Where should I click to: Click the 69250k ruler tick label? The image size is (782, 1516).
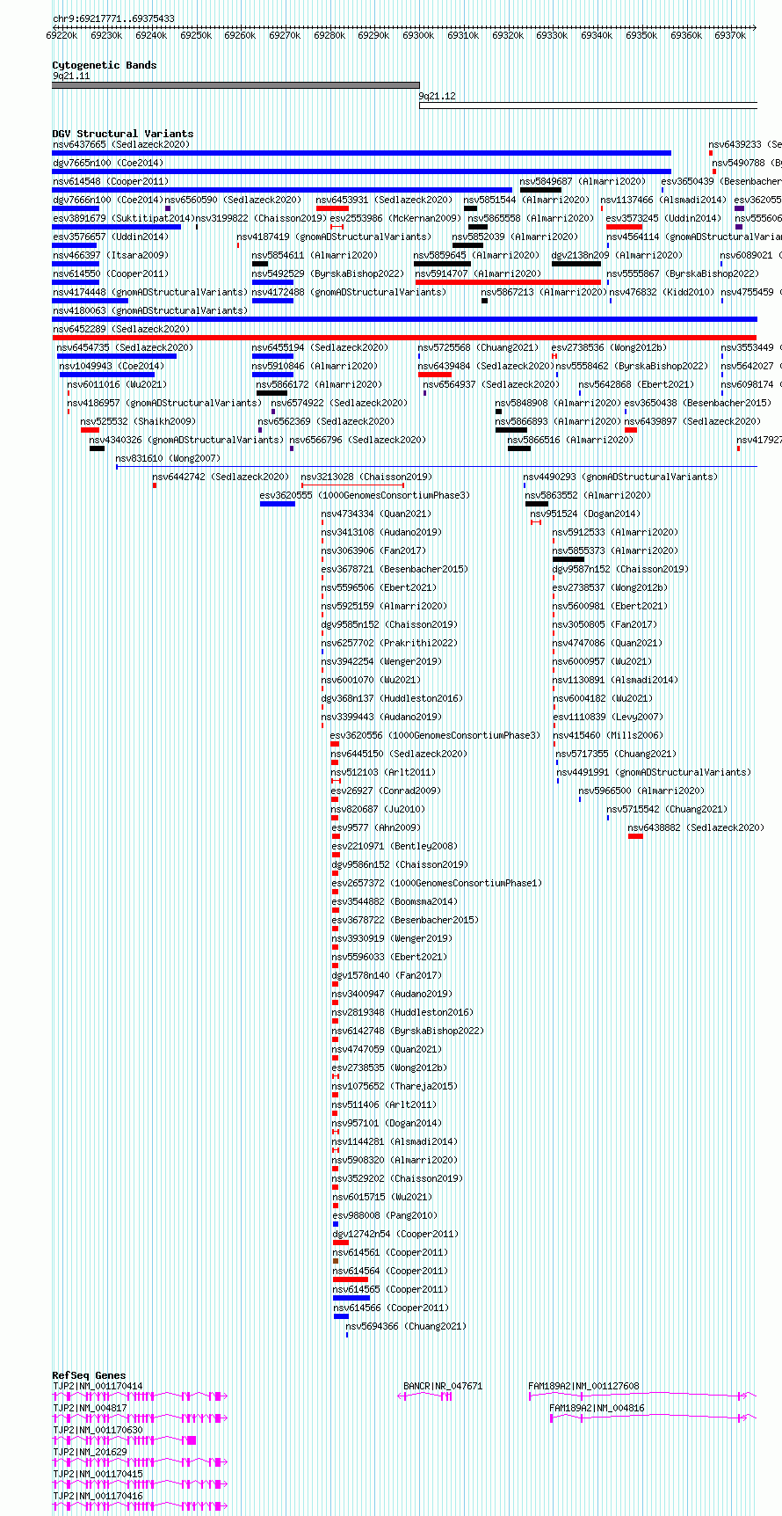click(195, 35)
